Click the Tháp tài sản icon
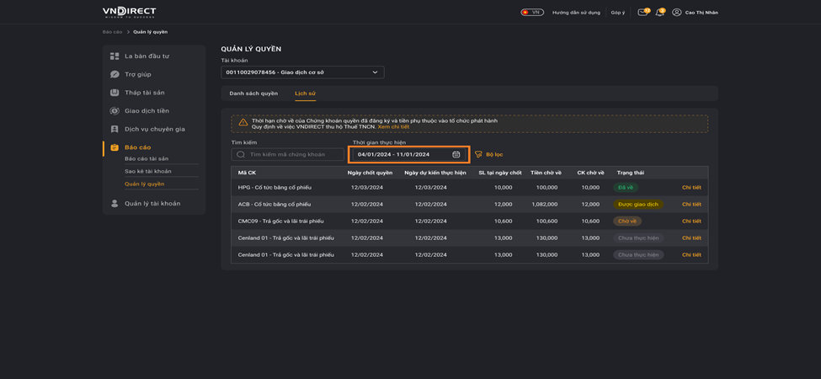This screenshot has width=821, height=379. pos(115,93)
